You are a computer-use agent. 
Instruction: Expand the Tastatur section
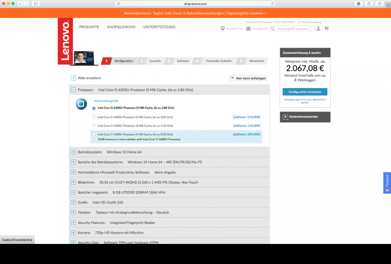[x=73, y=212]
